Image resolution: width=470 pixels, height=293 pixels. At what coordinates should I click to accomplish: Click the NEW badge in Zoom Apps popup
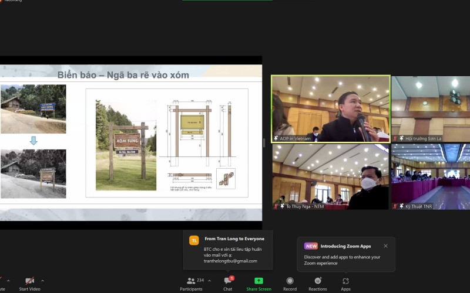311,246
